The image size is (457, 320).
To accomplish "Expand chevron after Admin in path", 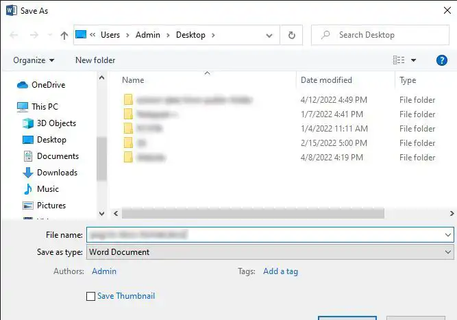I will click(x=168, y=35).
